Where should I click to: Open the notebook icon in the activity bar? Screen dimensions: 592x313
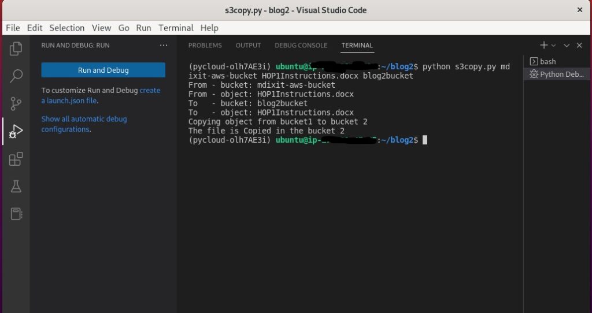[x=16, y=214]
